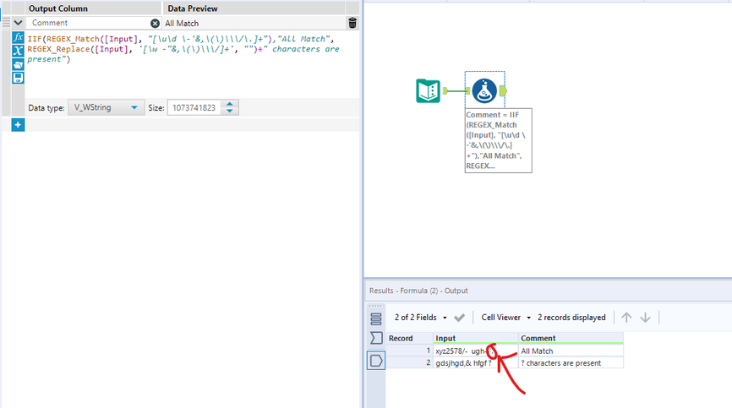The height and width of the screenshot is (408, 732).
Task: Add a new expression with plus button
Action: 18,124
